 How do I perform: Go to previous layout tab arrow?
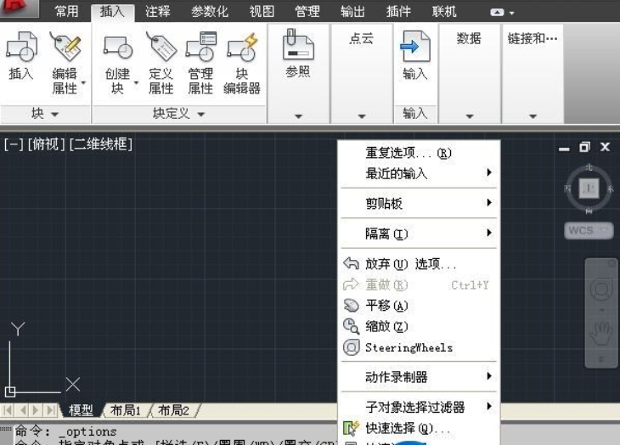pos(24,410)
